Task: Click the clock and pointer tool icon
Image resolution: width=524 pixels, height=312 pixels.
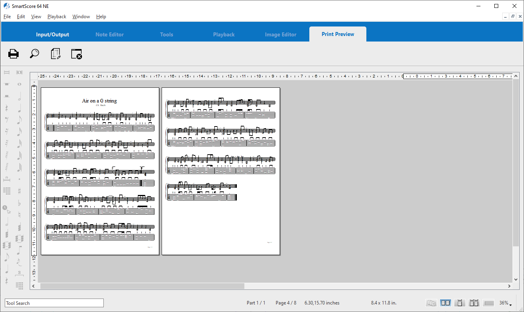Action: 7,209
